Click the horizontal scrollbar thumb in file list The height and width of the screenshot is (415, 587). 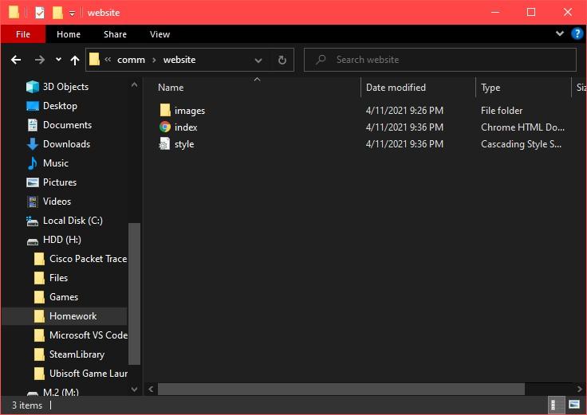coord(341,390)
